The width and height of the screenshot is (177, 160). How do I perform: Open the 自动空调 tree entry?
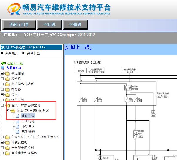pyautogui.click(x=28, y=116)
